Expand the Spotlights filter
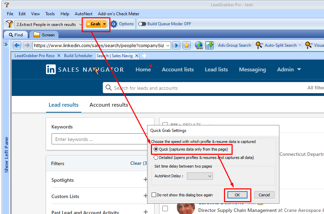Image resolution: width=324 pixels, height=214 pixels. coord(145,179)
